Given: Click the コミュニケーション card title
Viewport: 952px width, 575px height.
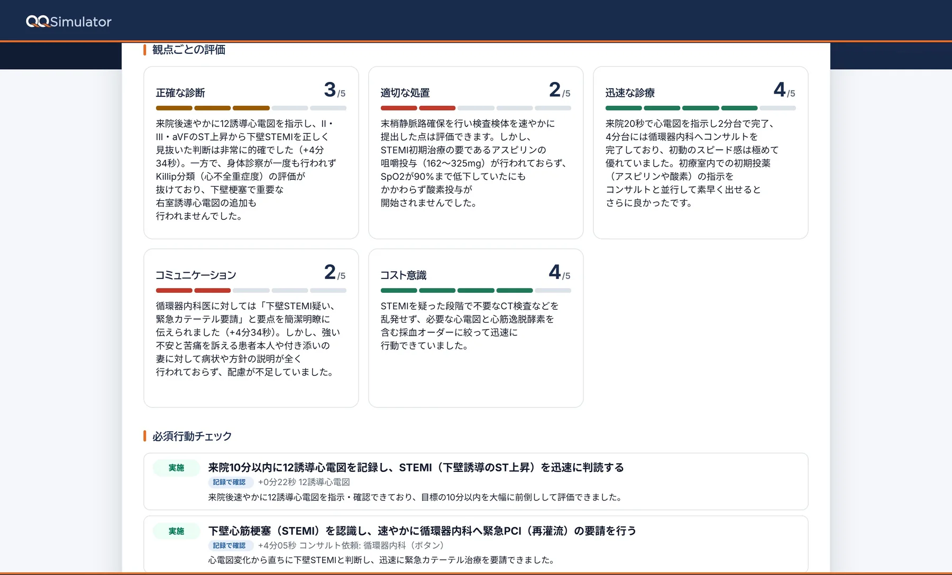Looking at the screenshot, I should (x=196, y=275).
